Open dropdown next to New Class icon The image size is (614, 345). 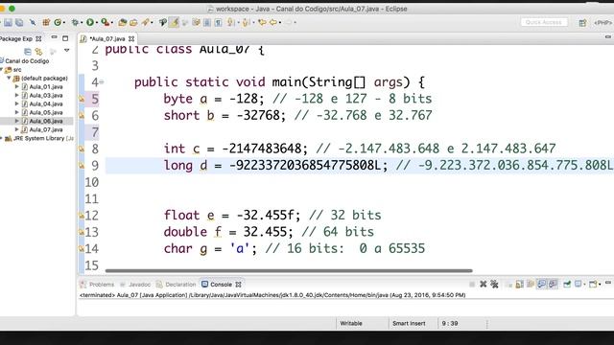click(64, 23)
